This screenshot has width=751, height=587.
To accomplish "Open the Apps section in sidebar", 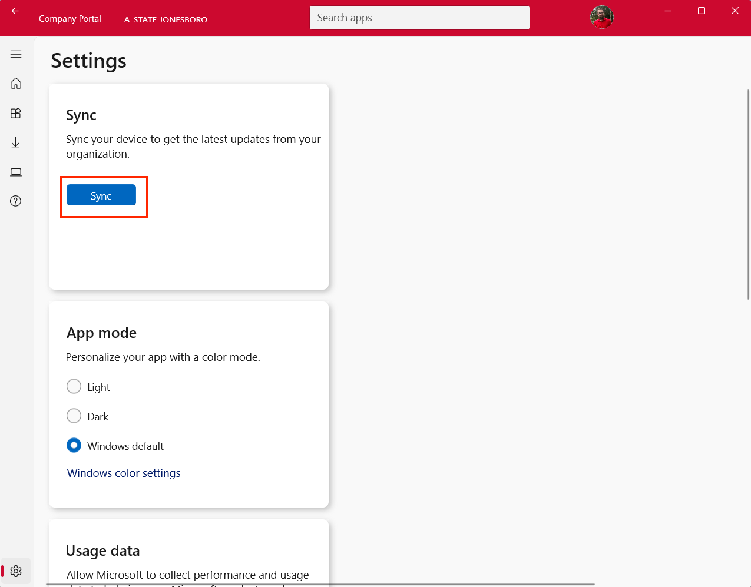I will [16, 113].
